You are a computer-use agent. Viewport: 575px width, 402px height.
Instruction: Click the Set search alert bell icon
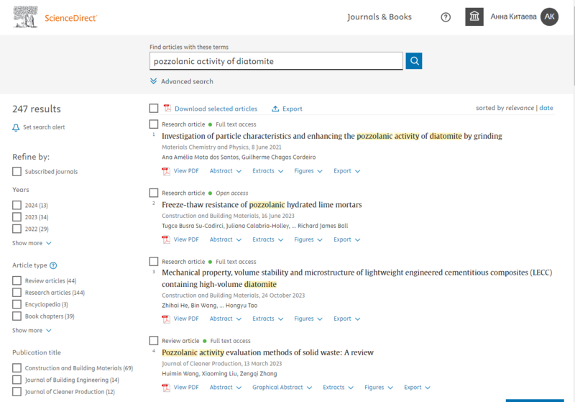pos(16,127)
